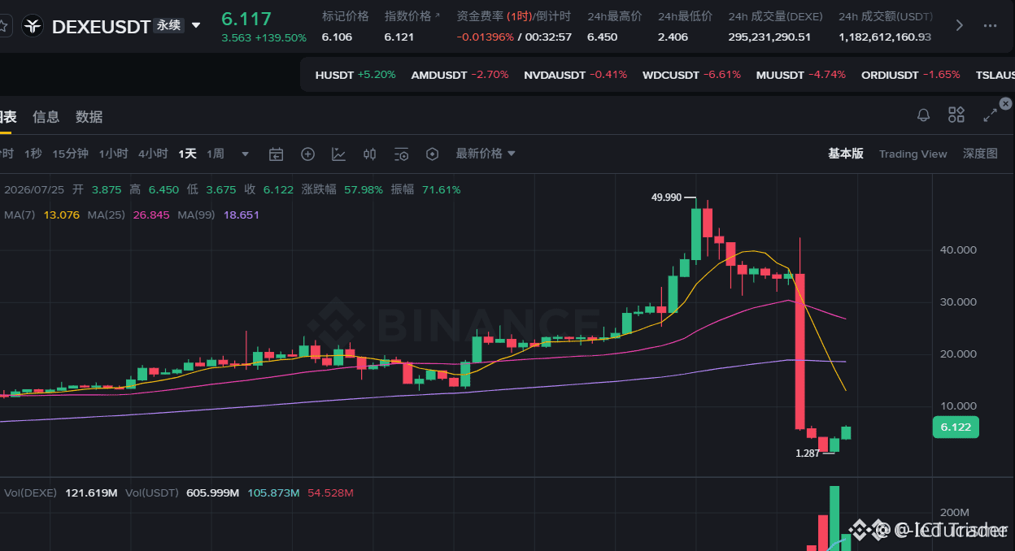Select NVDAUSDT in the ticker strip

pyautogui.click(x=576, y=75)
